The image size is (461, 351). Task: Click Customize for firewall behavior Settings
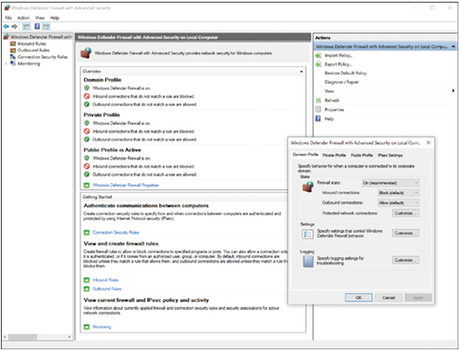[x=406, y=234]
